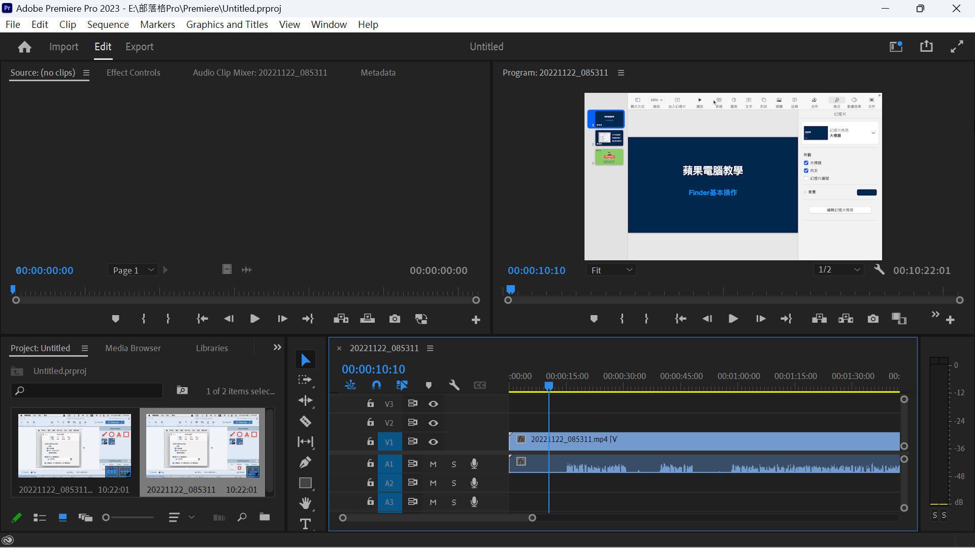Switch to Media Browser tab

133,348
